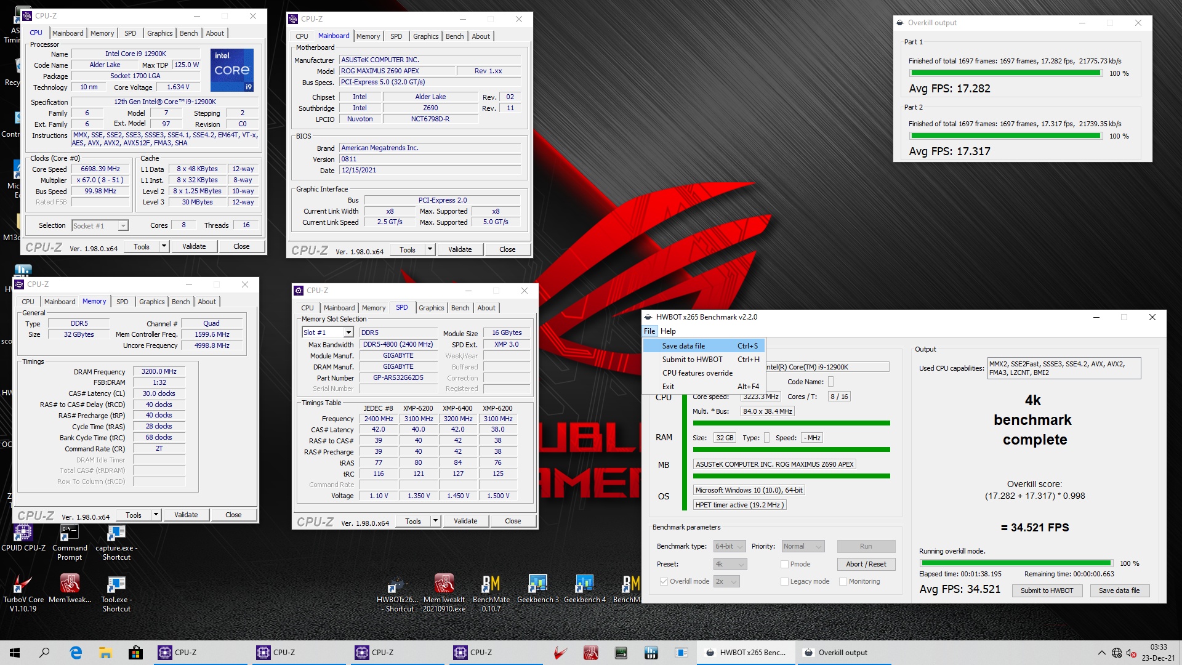Open the Help menu in HWBOT x265
1182x665 pixels.
pyautogui.click(x=668, y=331)
